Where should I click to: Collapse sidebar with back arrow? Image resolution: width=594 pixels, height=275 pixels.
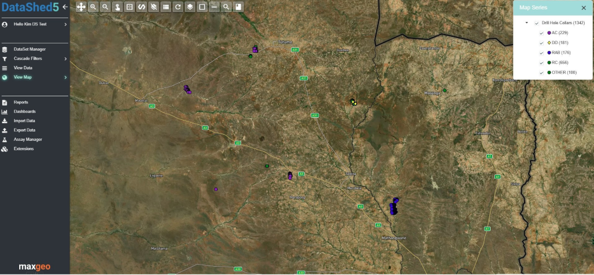point(65,7)
